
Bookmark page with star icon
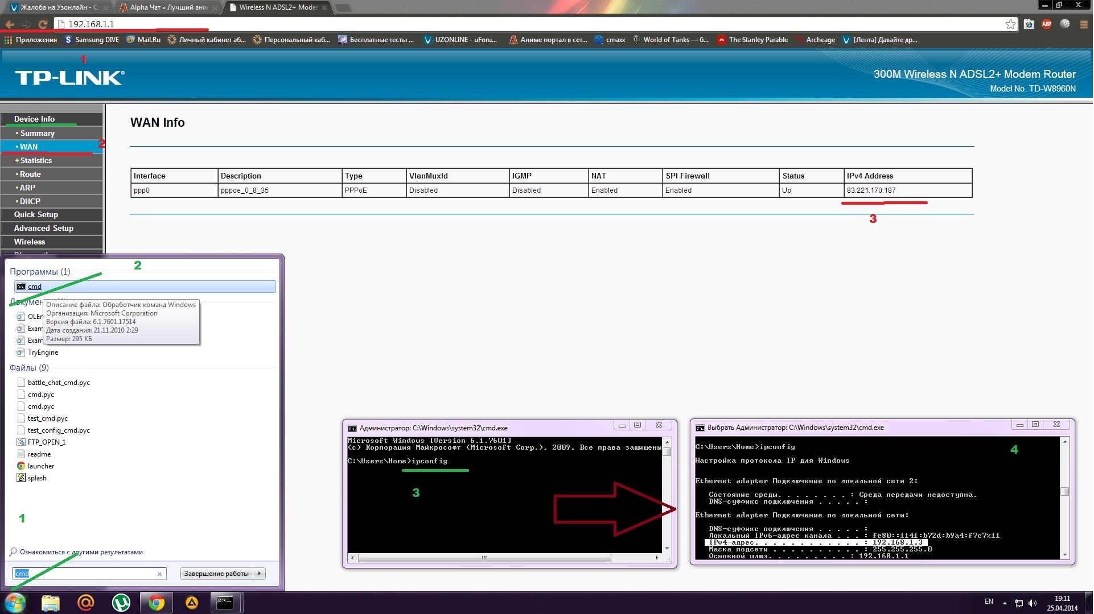[1010, 24]
